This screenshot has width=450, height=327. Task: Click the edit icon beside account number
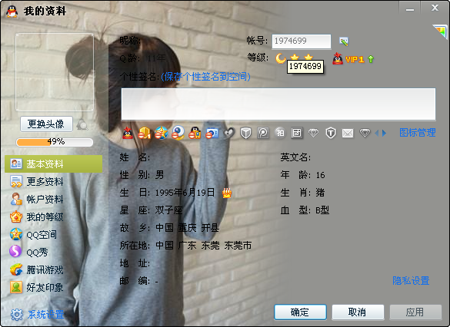[344, 41]
